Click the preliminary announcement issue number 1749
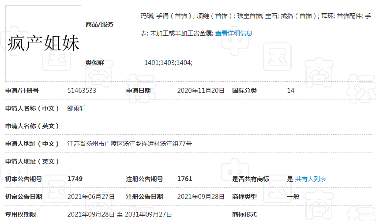376x221 pixels. 75,179
